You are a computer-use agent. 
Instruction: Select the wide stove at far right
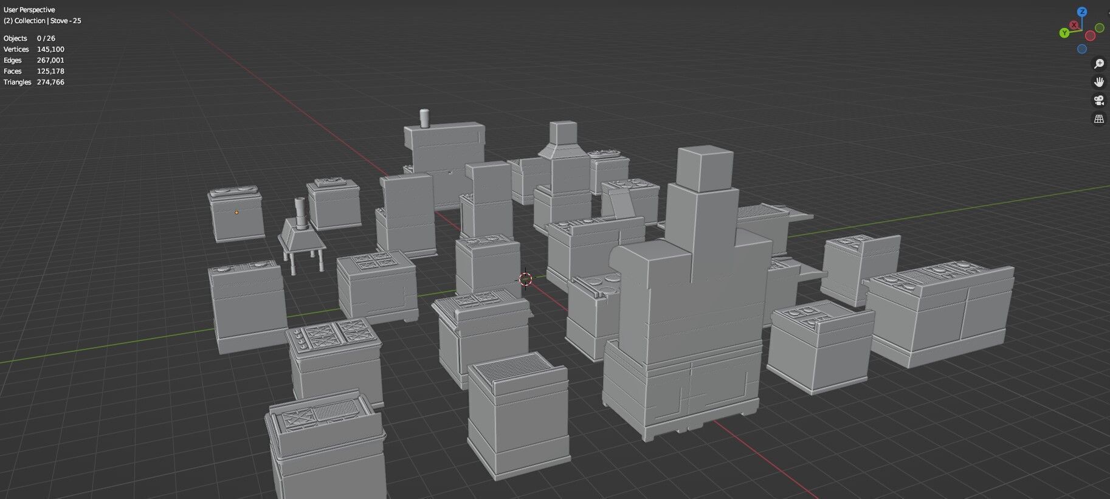tap(939, 313)
